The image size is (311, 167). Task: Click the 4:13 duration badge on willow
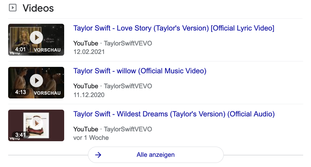coord(20,92)
